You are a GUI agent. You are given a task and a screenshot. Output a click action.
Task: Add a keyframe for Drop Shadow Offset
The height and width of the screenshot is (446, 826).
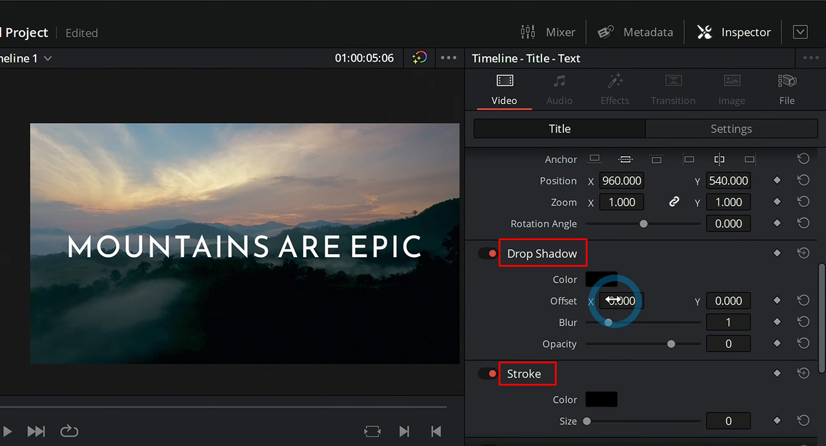pyautogui.click(x=777, y=300)
